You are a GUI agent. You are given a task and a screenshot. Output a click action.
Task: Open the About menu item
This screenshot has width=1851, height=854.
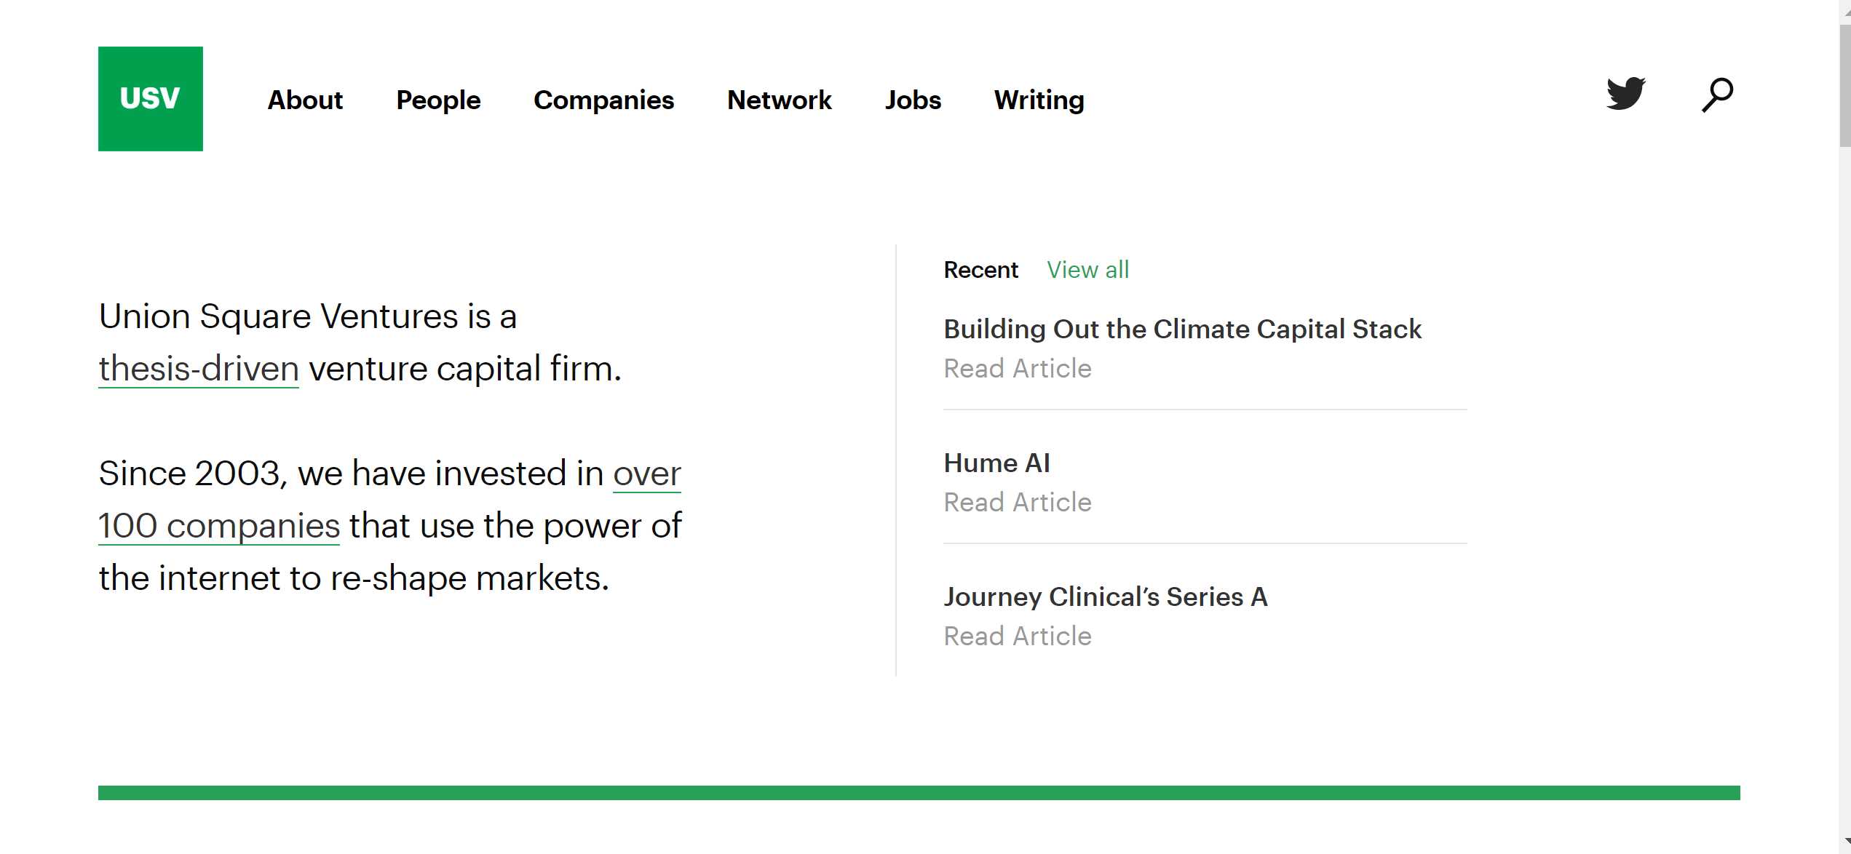[x=305, y=100]
